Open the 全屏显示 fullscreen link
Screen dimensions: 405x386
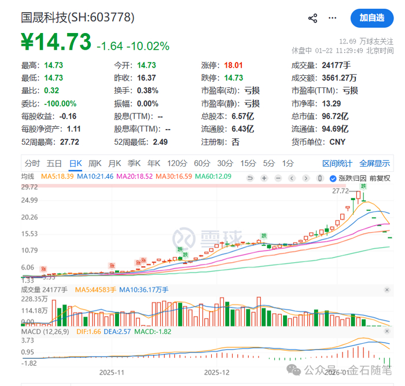(x=374, y=164)
